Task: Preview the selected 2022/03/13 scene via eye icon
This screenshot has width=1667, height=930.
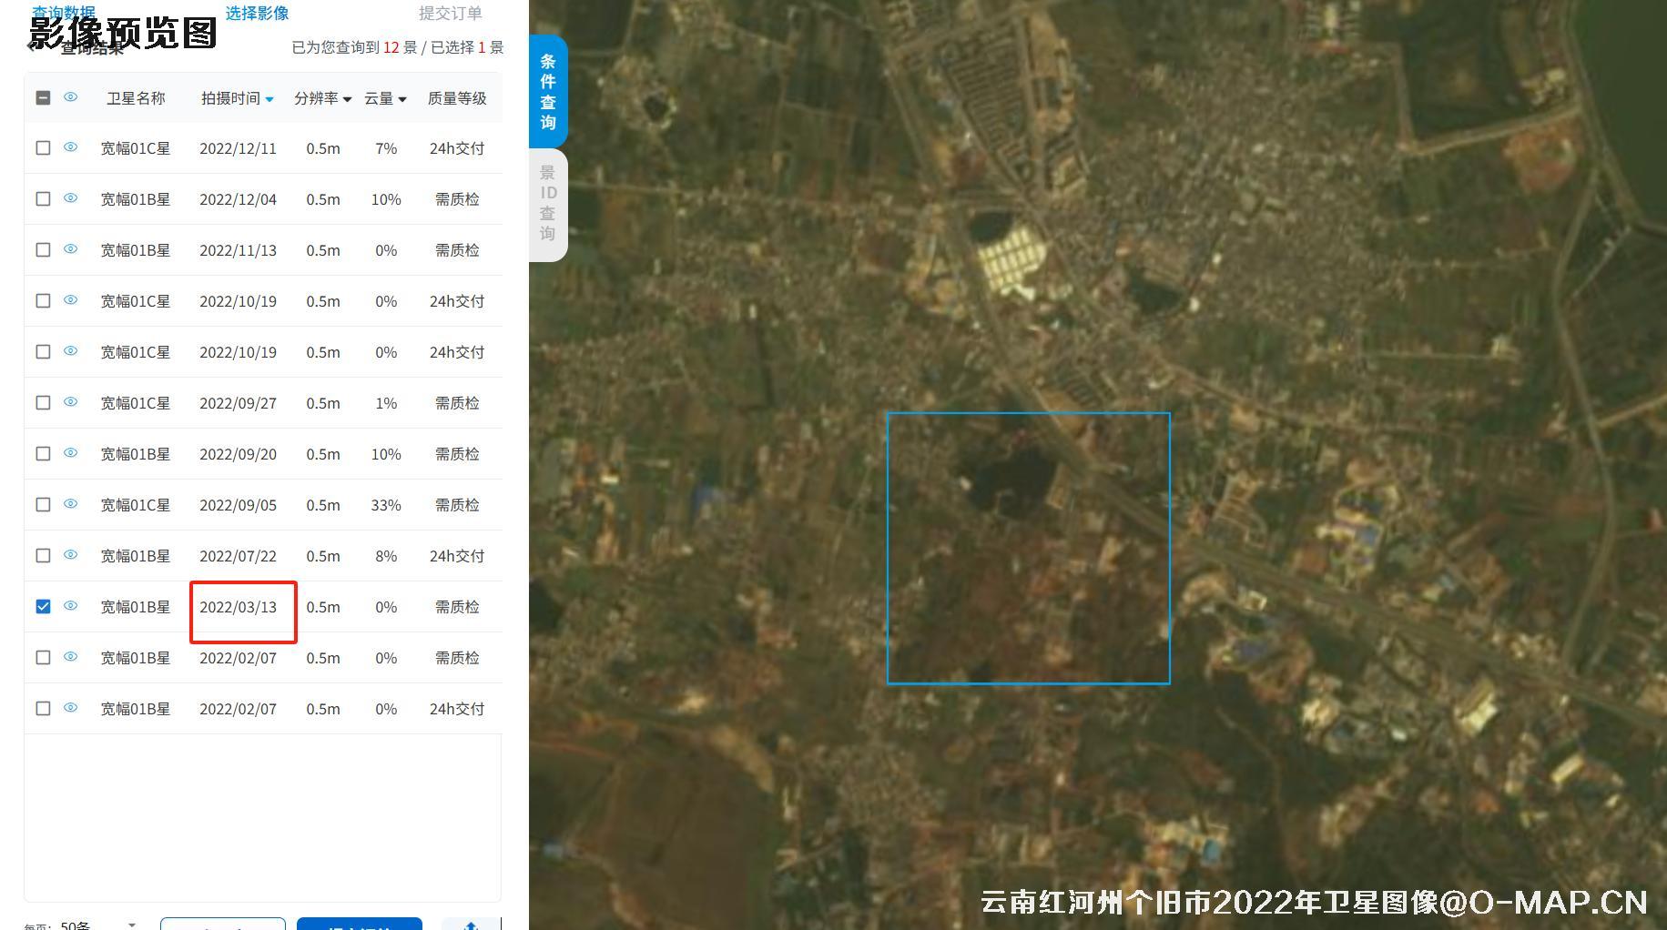Action: pyautogui.click(x=70, y=606)
